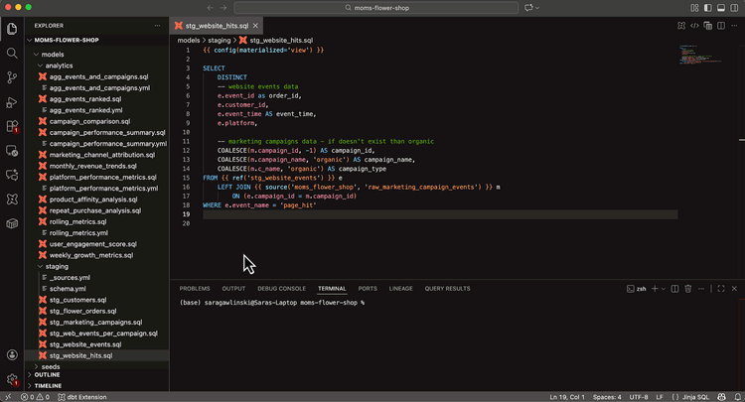Collapse the analytics folder
The height and width of the screenshot is (402, 745).
(59, 66)
